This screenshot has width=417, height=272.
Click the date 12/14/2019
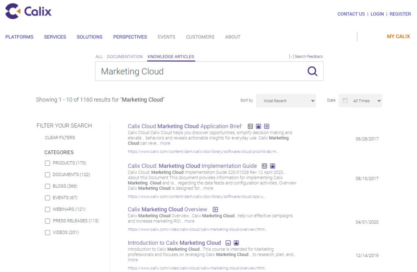coord(367,256)
